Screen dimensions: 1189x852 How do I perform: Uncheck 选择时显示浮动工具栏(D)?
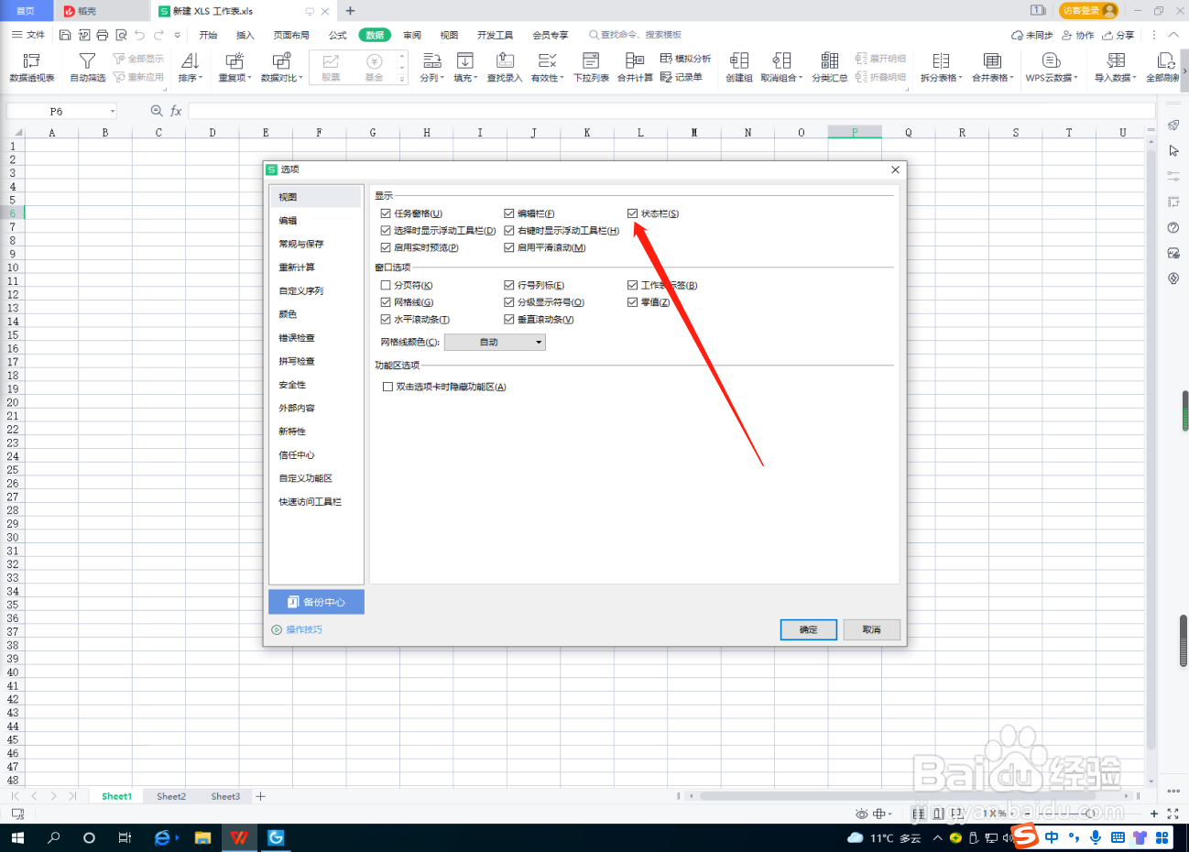[386, 231]
